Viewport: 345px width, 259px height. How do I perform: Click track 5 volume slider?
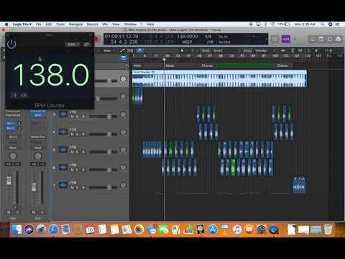(103, 152)
